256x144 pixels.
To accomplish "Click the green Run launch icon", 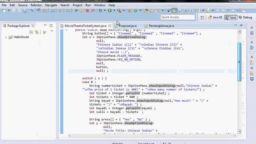I will (110, 11).
